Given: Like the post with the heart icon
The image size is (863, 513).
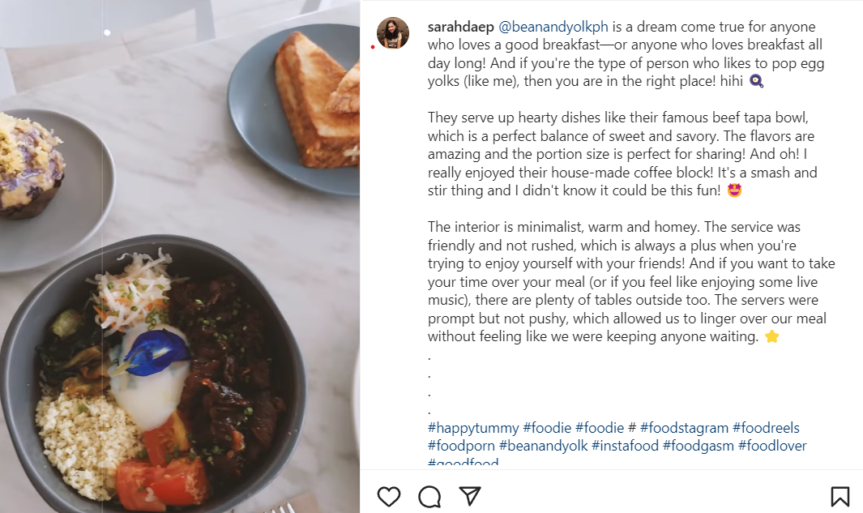Looking at the screenshot, I should tap(389, 496).
